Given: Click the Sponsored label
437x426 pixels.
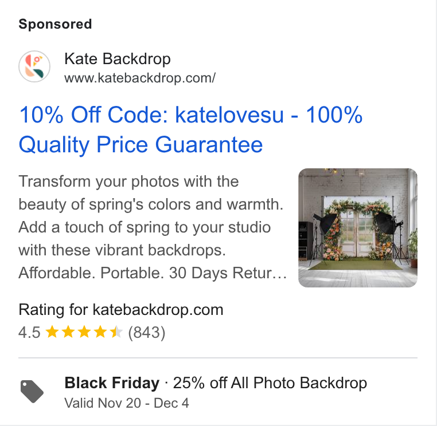Looking at the screenshot, I should coord(55,24).
